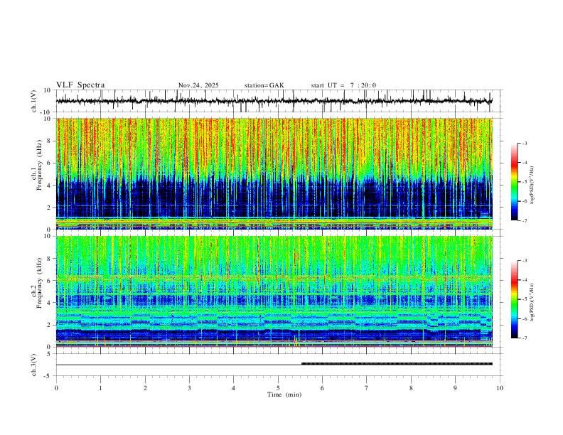Click the "ch.3(V)" axis label
This screenshot has width=563, height=435.
tap(34, 365)
